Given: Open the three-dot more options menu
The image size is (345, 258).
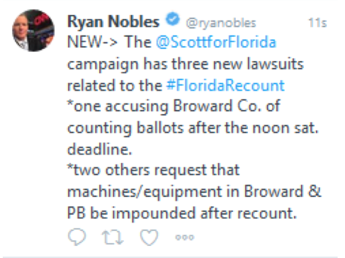Looking at the screenshot, I should [185, 237].
